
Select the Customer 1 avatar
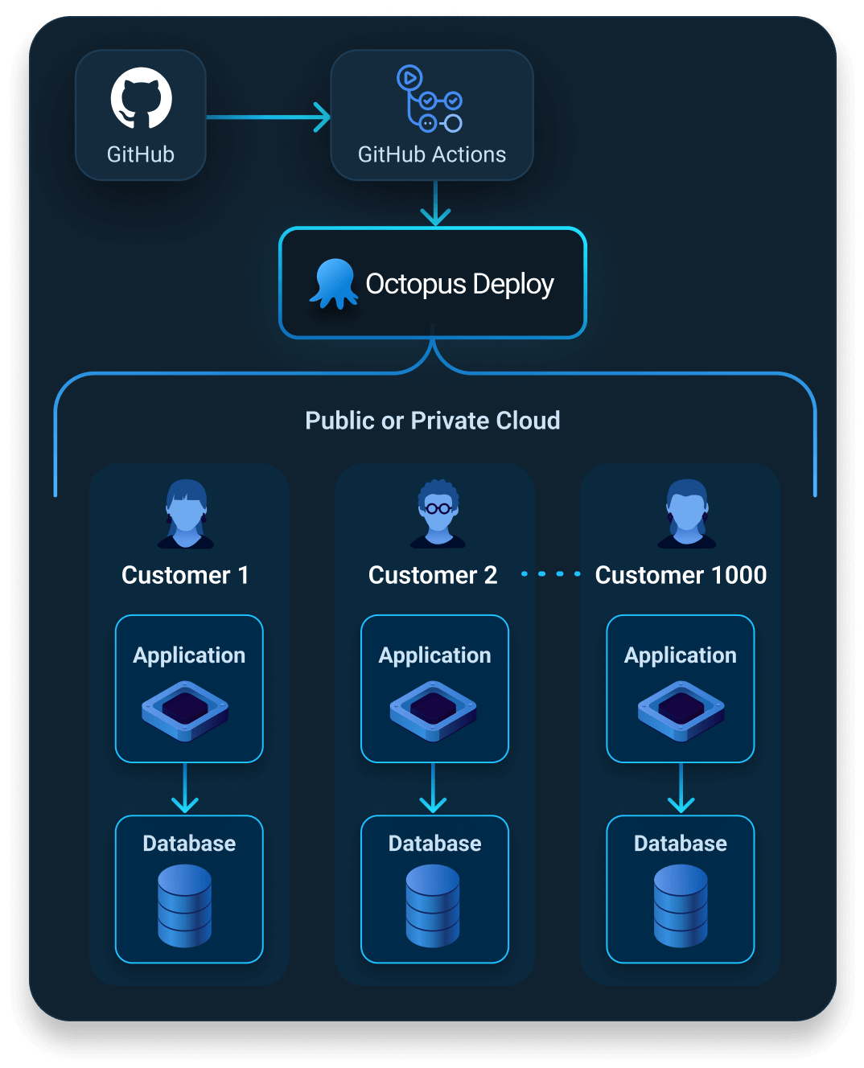coord(186,514)
